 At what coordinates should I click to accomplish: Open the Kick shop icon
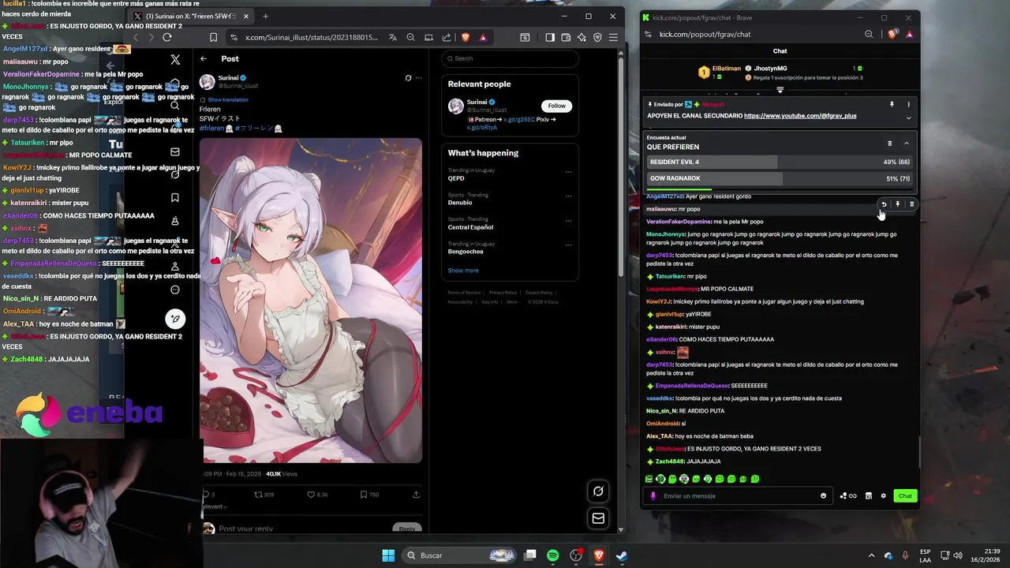point(869,496)
